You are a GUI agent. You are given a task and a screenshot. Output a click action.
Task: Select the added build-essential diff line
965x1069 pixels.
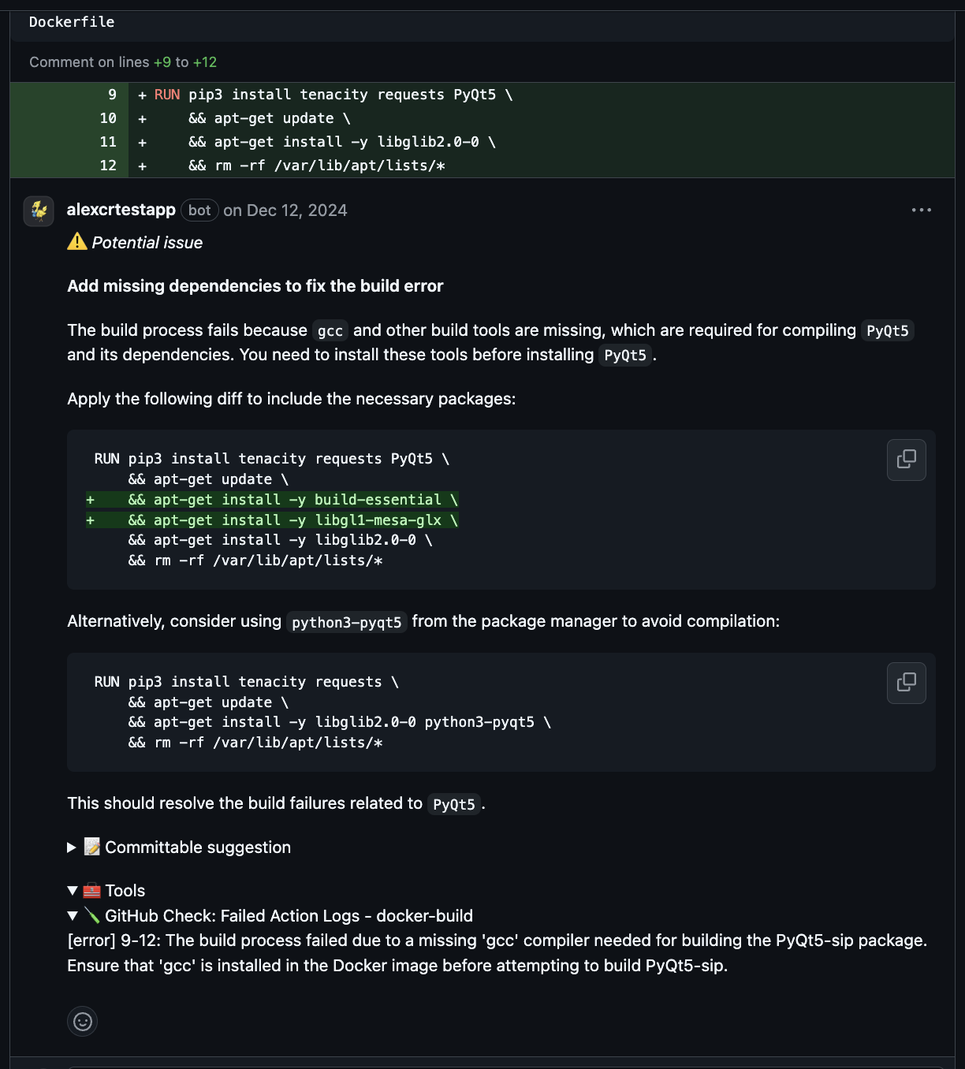tap(273, 499)
